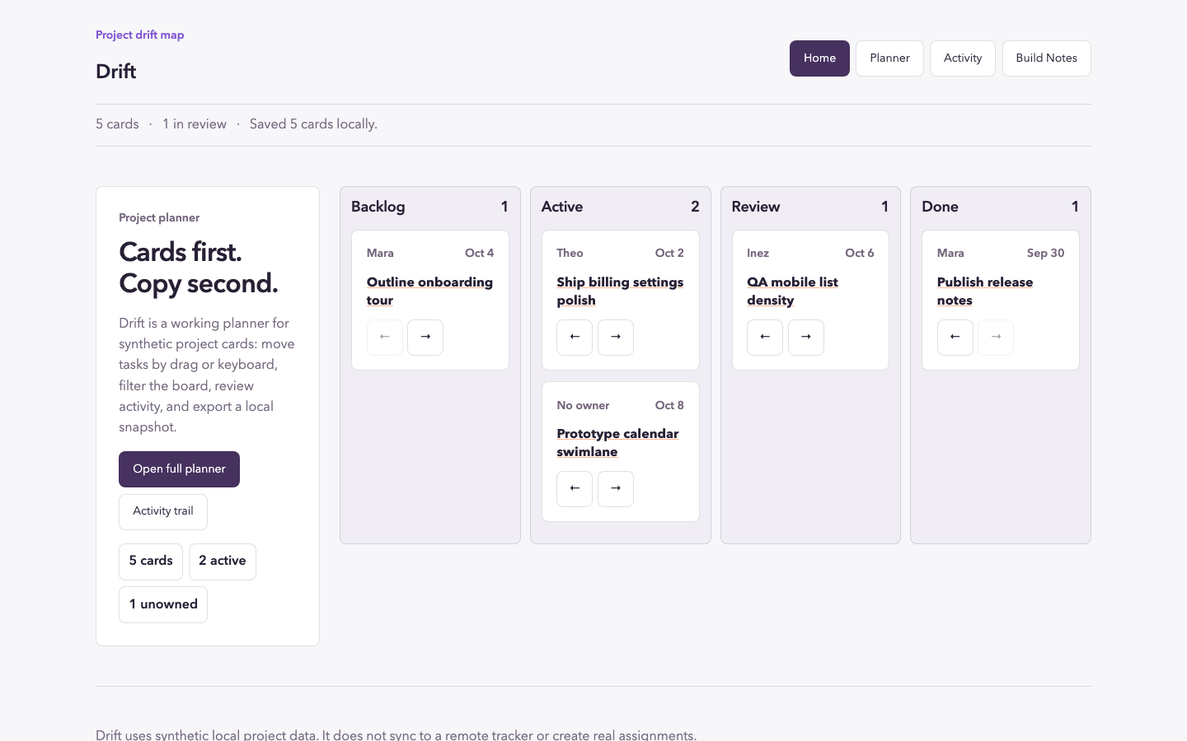Select the 2 active stat chip

tap(223, 562)
